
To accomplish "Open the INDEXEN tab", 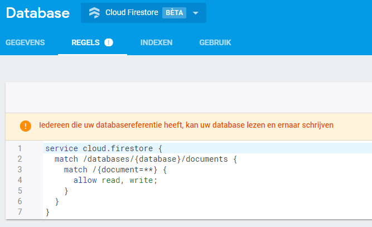I will 156,42.
